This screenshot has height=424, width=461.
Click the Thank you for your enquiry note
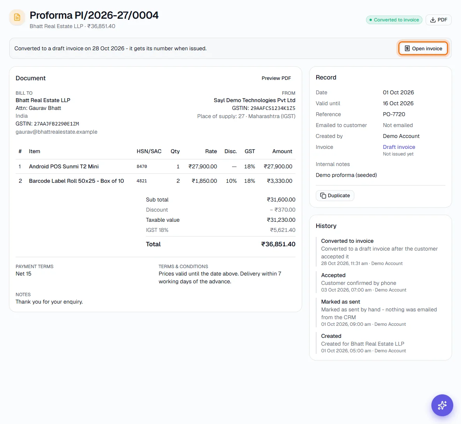coord(49,302)
